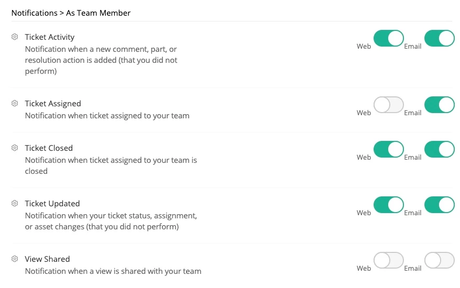Click the gear icon beside Ticket Closed
This screenshot has width=460, height=288.
(x=15, y=148)
